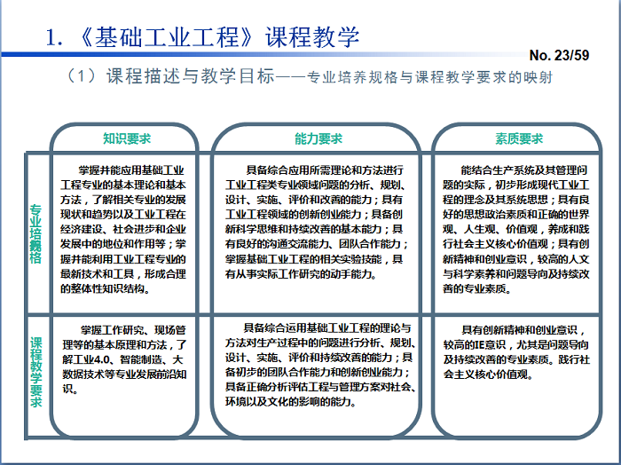The width and height of the screenshot is (621, 465).
Task: Select the 素质要求 column header
Action: pyautogui.click(x=519, y=138)
